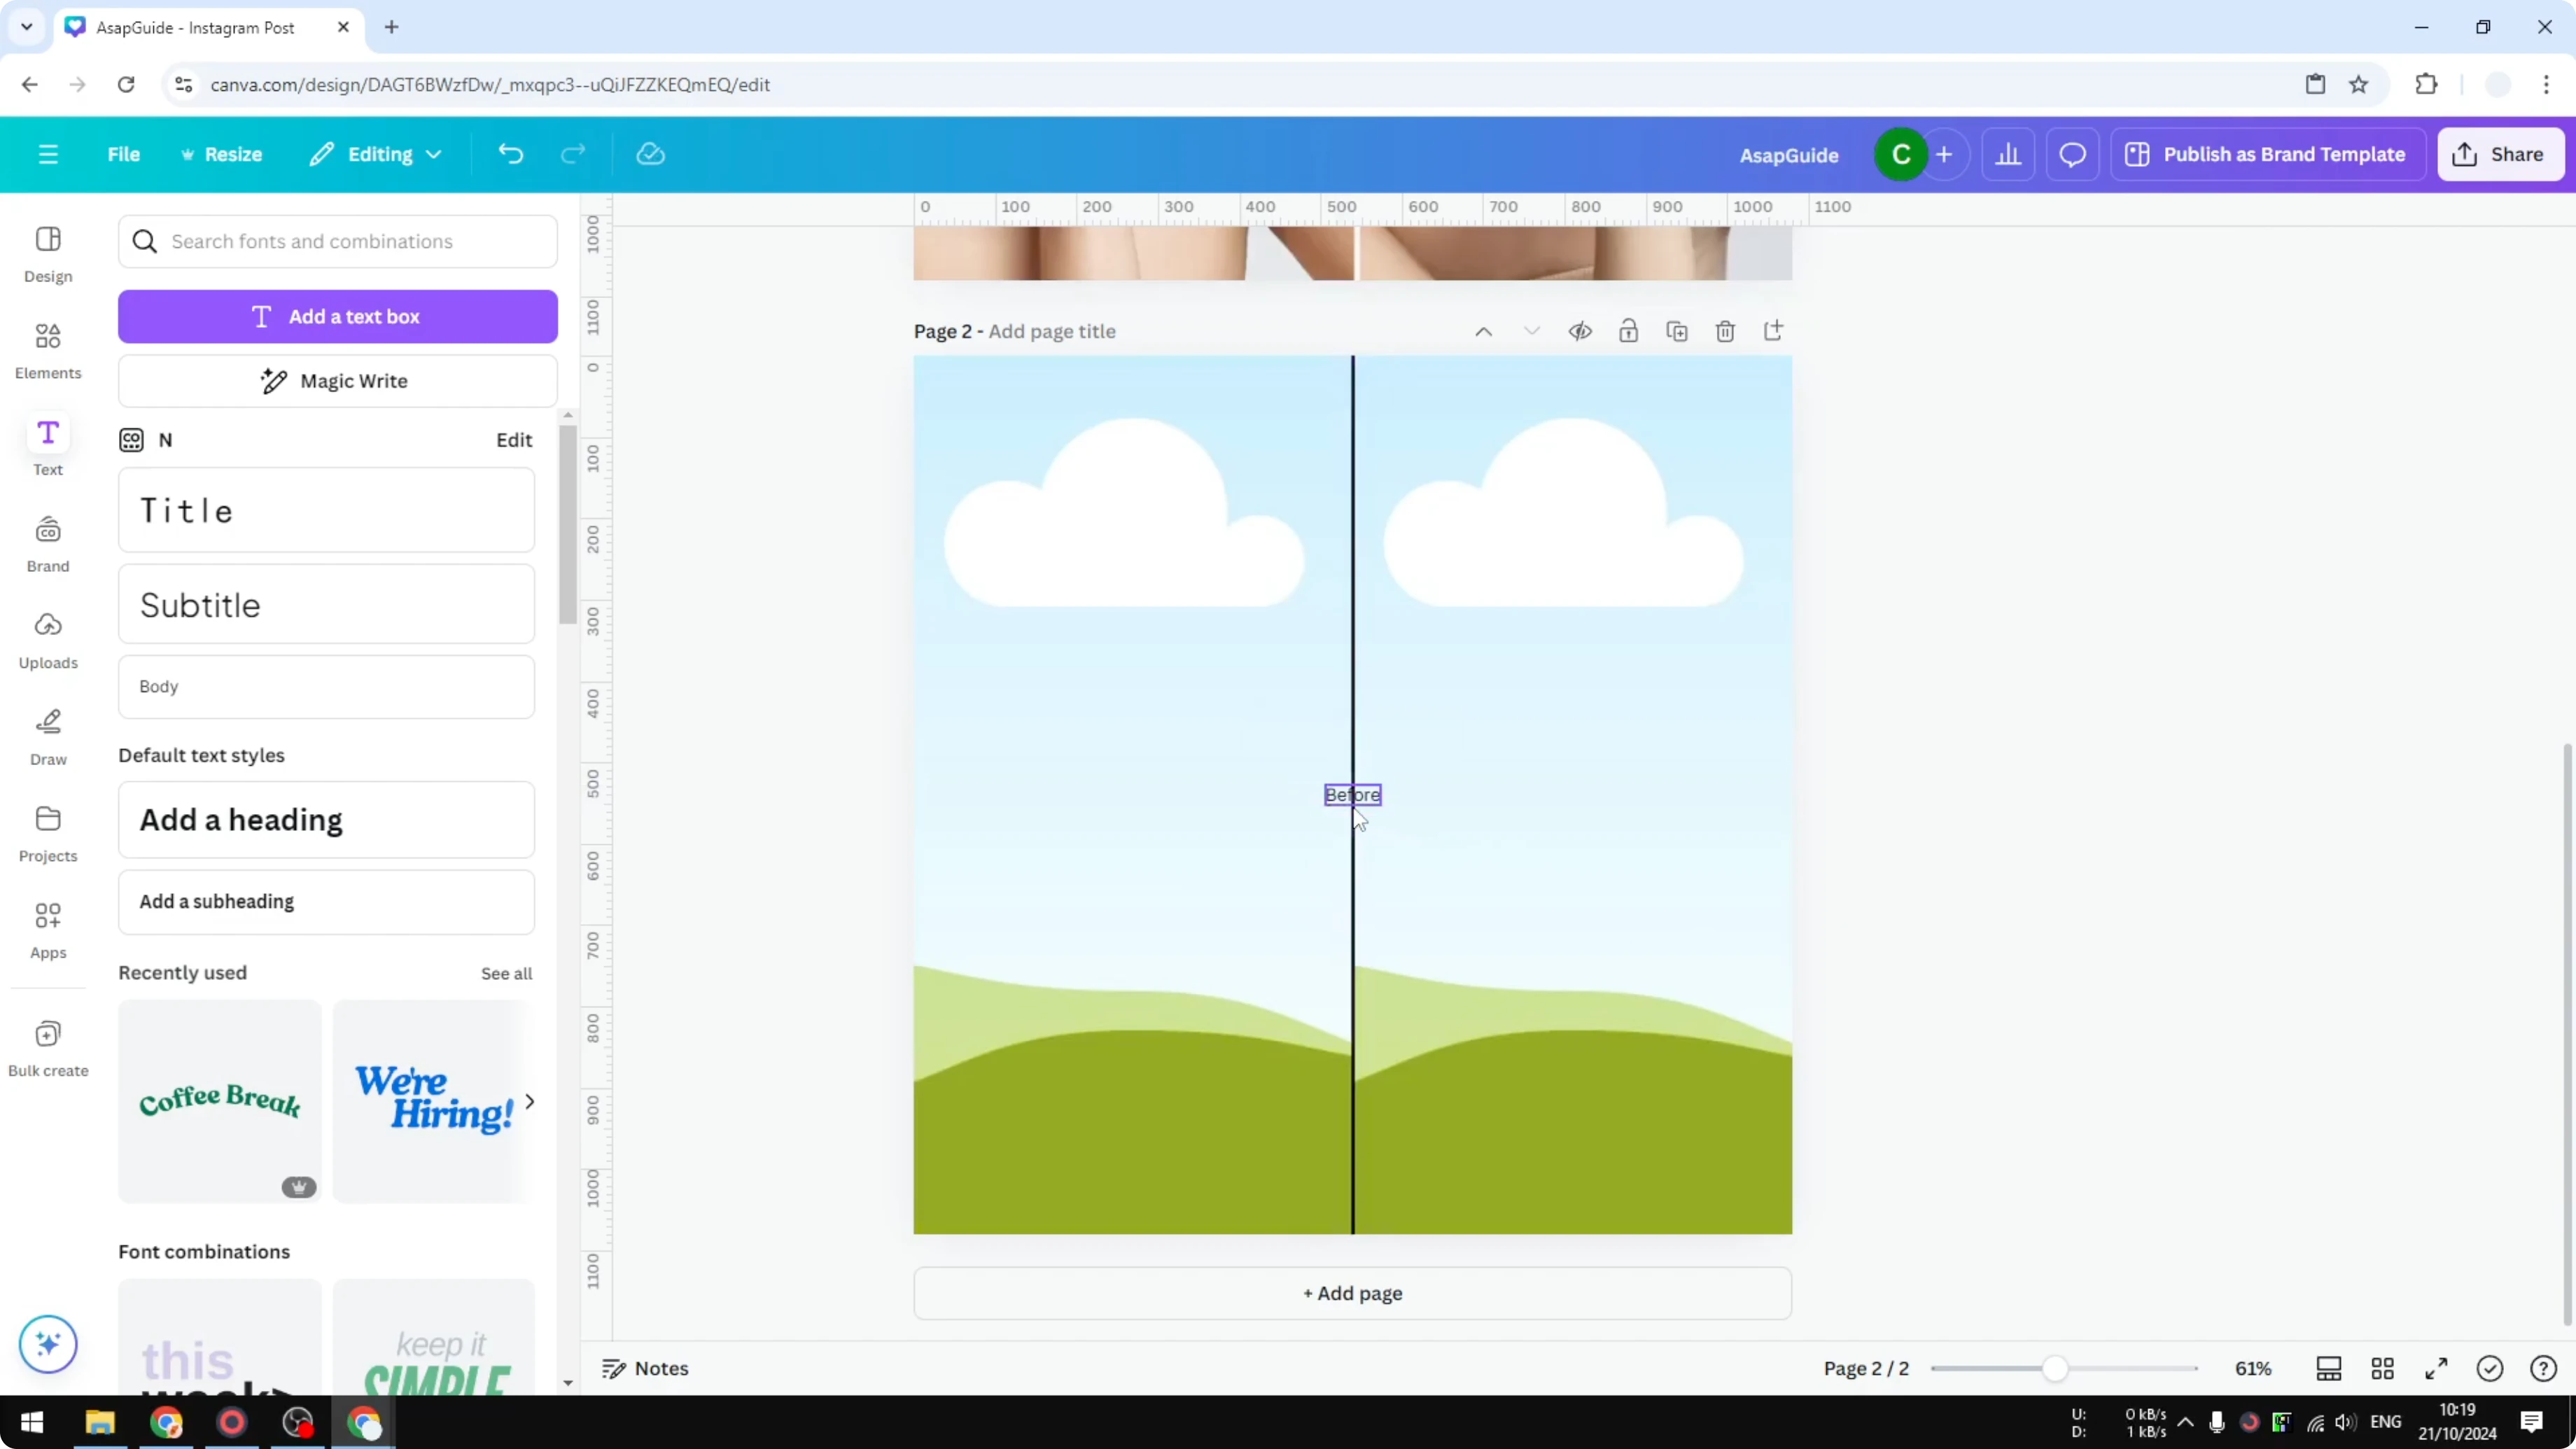Screen dimensions: 2576x1449
Task: Open the Draw tool panel
Action: (47, 735)
